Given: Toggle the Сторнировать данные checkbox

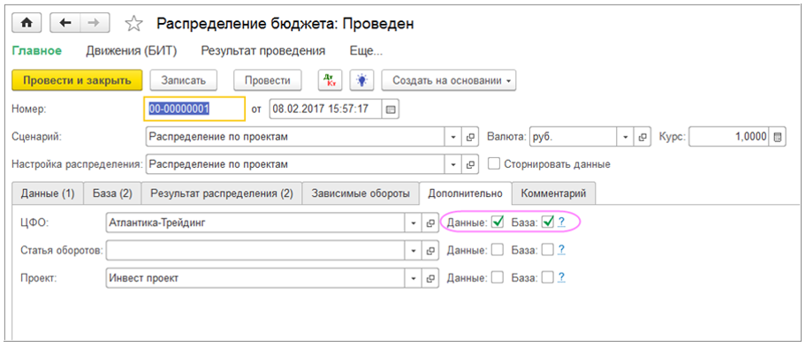Looking at the screenshot, I should pyautogui.click(x=494, y=164).
